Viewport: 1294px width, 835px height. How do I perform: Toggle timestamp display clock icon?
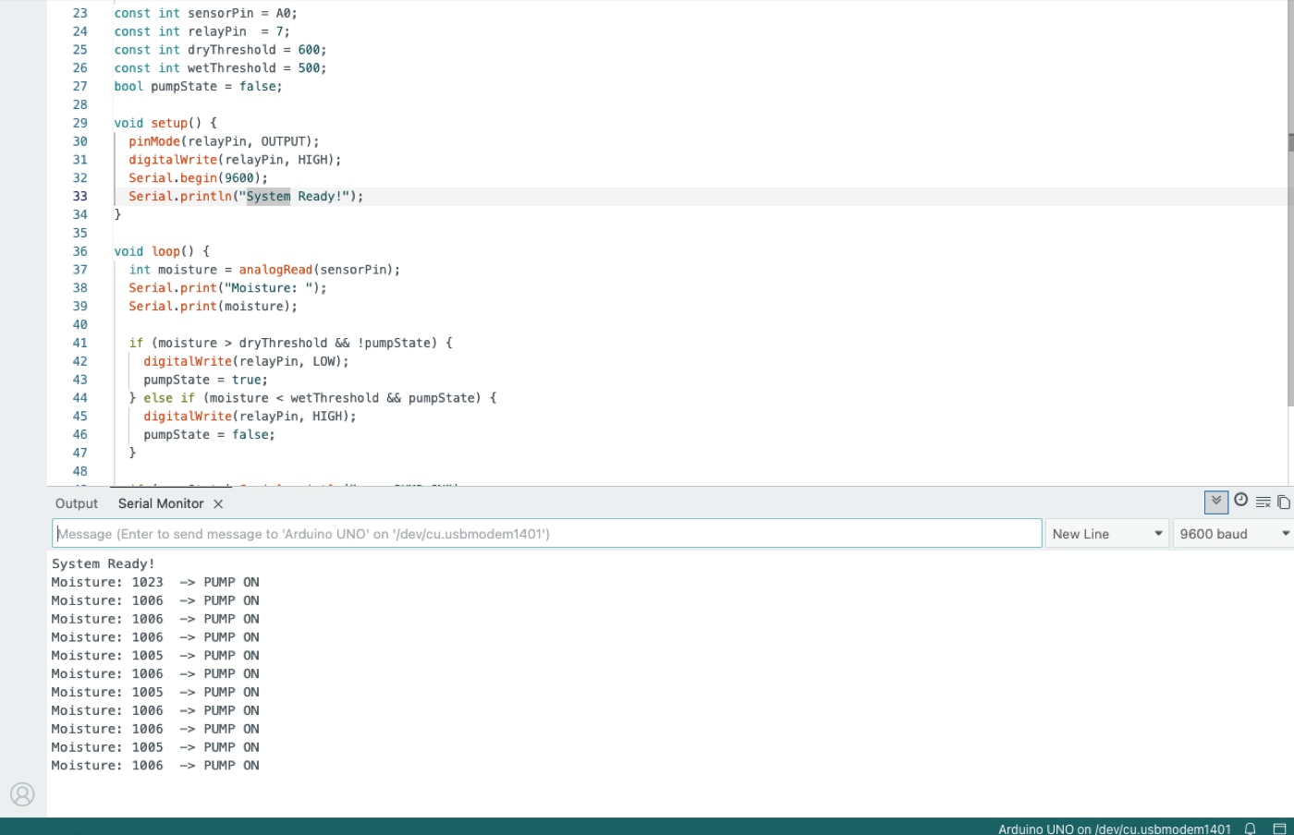point(1241,500)
